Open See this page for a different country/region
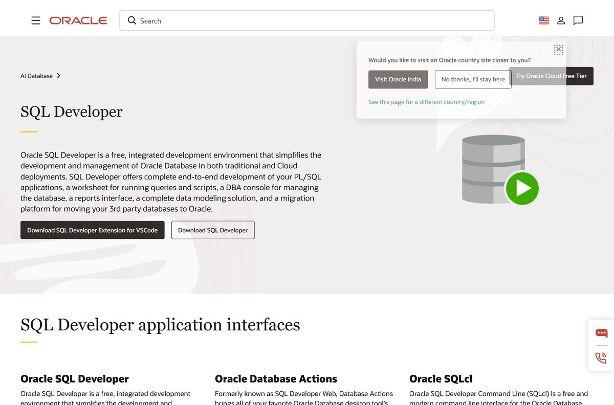 pos(426,102)
